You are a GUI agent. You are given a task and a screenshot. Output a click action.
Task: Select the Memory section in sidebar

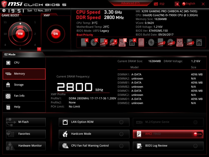tap(24, 74)
